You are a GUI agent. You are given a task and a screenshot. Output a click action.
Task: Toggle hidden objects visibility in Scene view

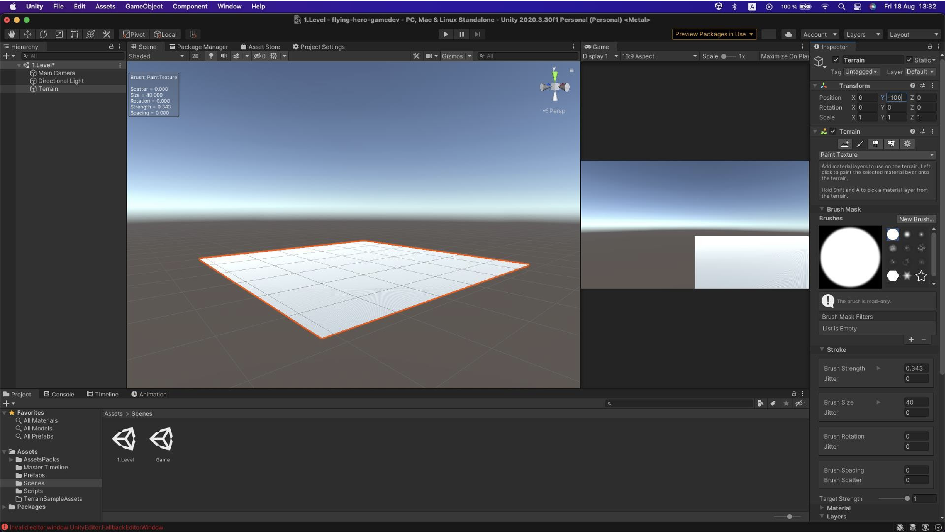[x=259, y=56]
